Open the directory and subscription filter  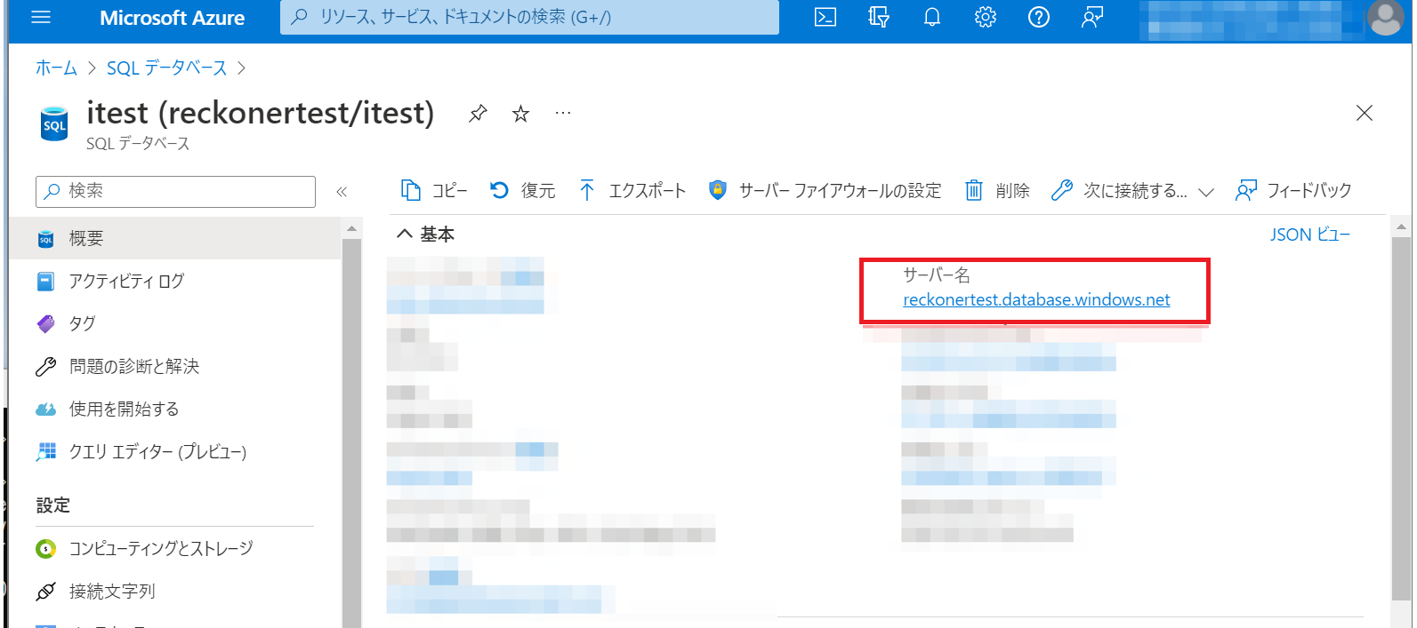tap(879, 17)
